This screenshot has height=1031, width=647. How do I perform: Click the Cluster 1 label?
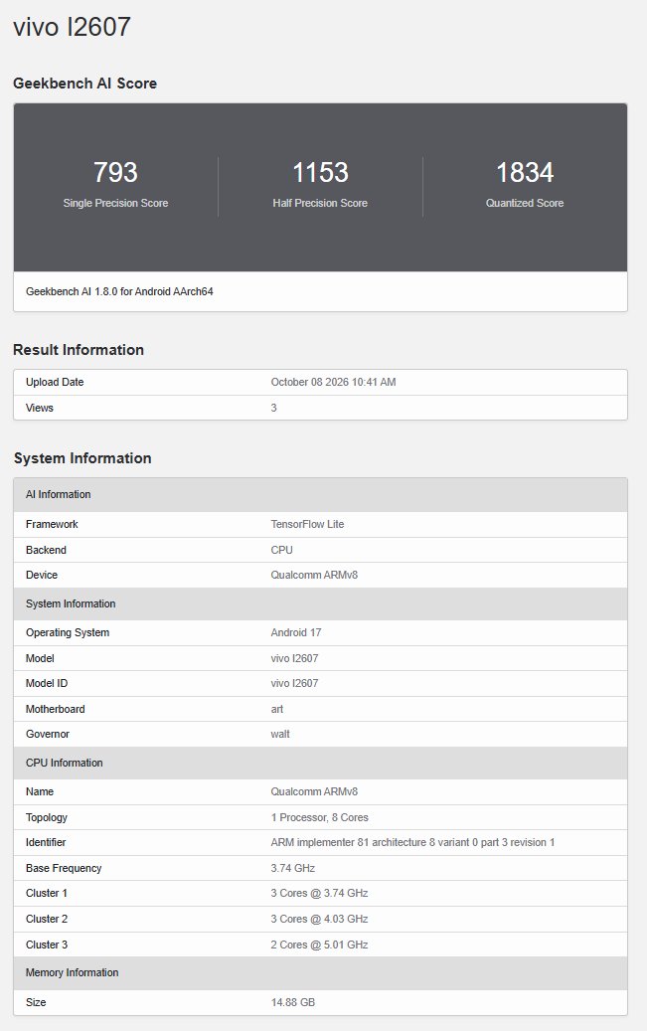pyautogui.click(x=47, y=893)
